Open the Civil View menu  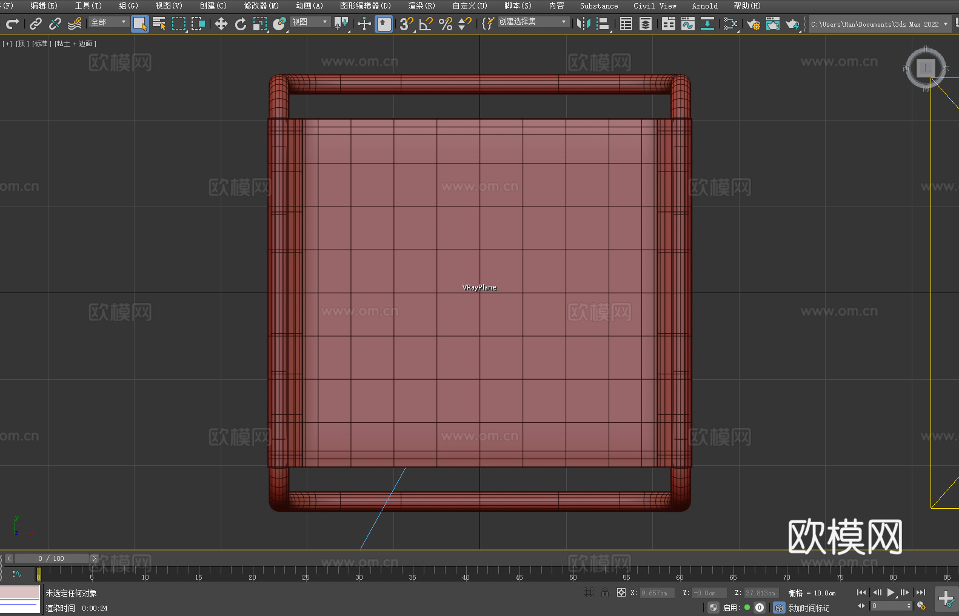click(655, 5)
